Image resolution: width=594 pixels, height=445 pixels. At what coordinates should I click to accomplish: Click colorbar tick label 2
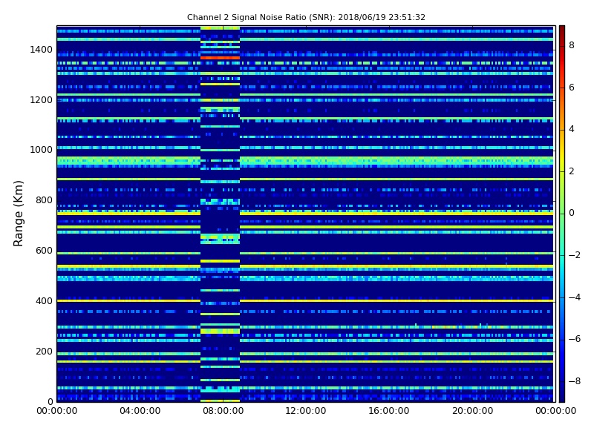pyautogui.click(x=572, y=171)
